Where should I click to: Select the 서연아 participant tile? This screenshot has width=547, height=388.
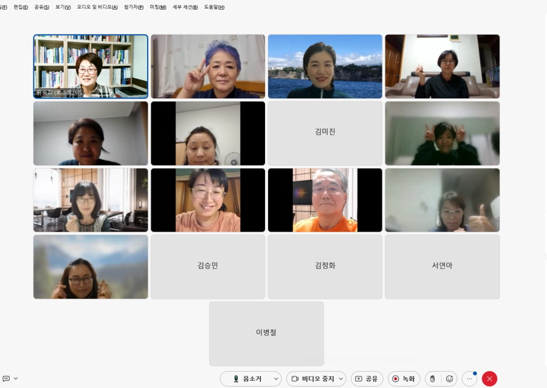(442, 267)
